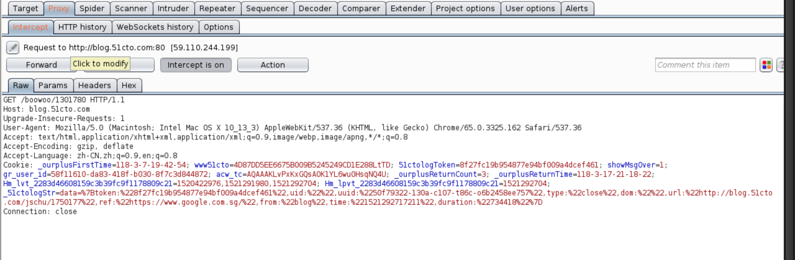This screenshot has height=260, width=795.
Task: Select the Decoder tab
Action: pos(315,8)
